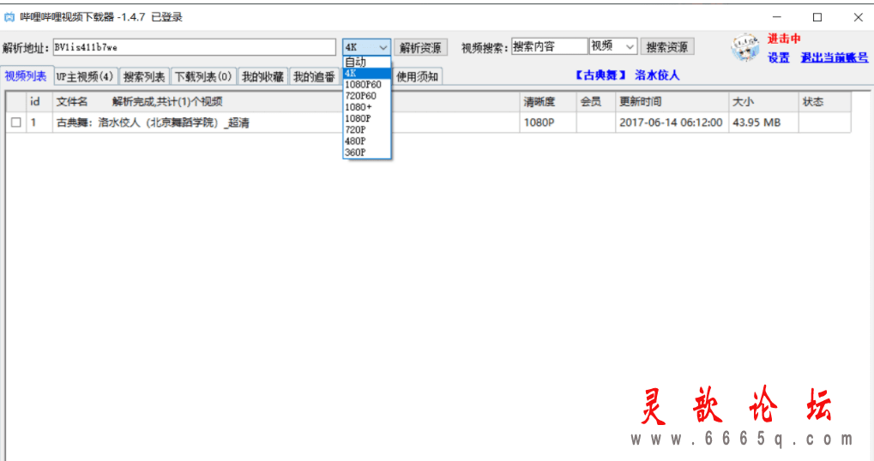
Task: Switch to the 搜索列表 tab
Action: (x=144, y=77)
